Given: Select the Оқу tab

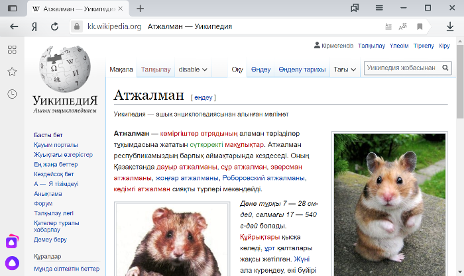Looking at the screenshot, I should tap(237, 69).
